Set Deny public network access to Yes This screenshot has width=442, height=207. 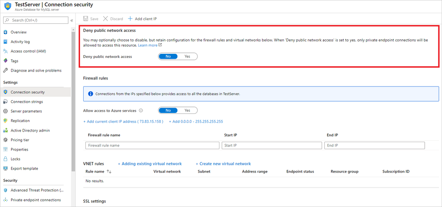tap(188, 56)
